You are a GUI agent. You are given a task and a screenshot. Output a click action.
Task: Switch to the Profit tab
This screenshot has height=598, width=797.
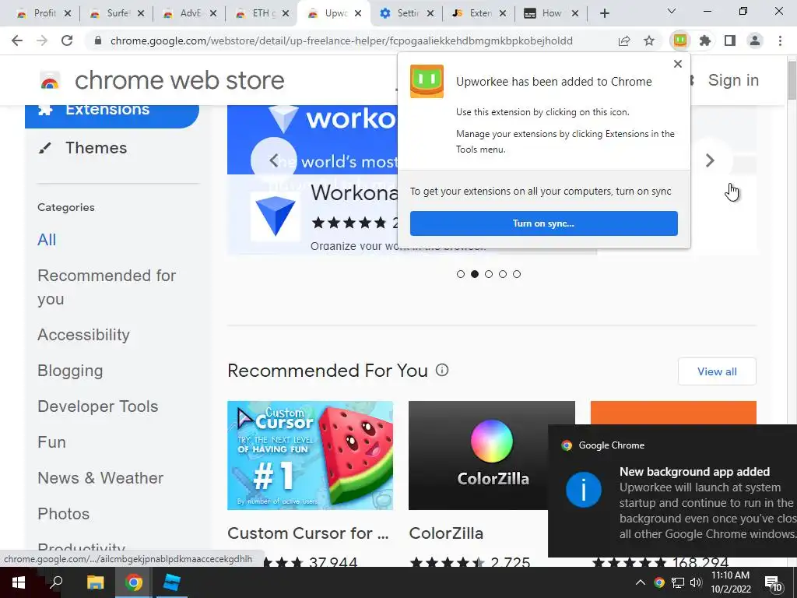click(x=44, y=13)
